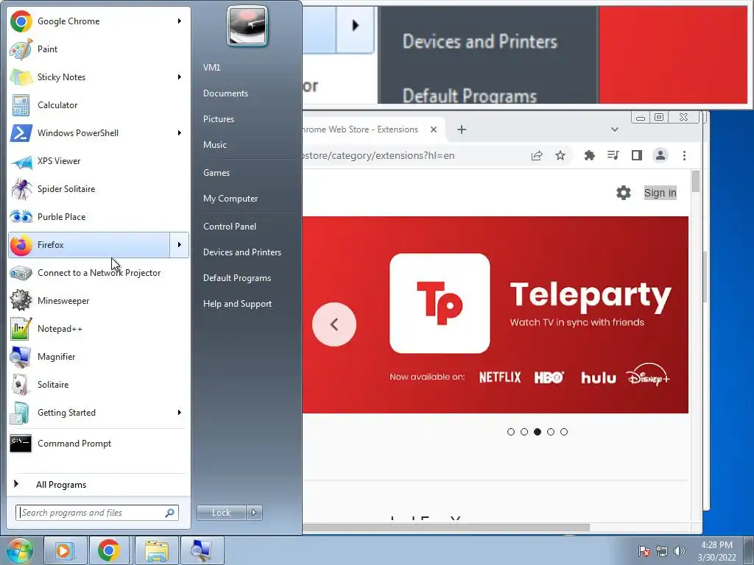Launch Paint from the Start menu

[99, 49]
